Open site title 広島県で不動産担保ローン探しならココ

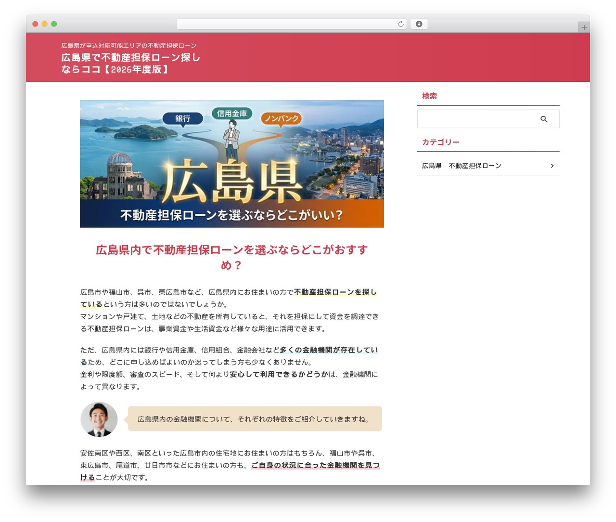pos(130,63)
